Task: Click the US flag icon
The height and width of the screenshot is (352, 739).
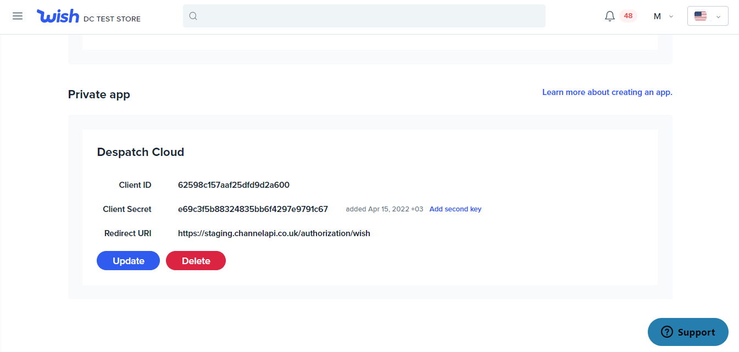Action: tap(701, 16)
